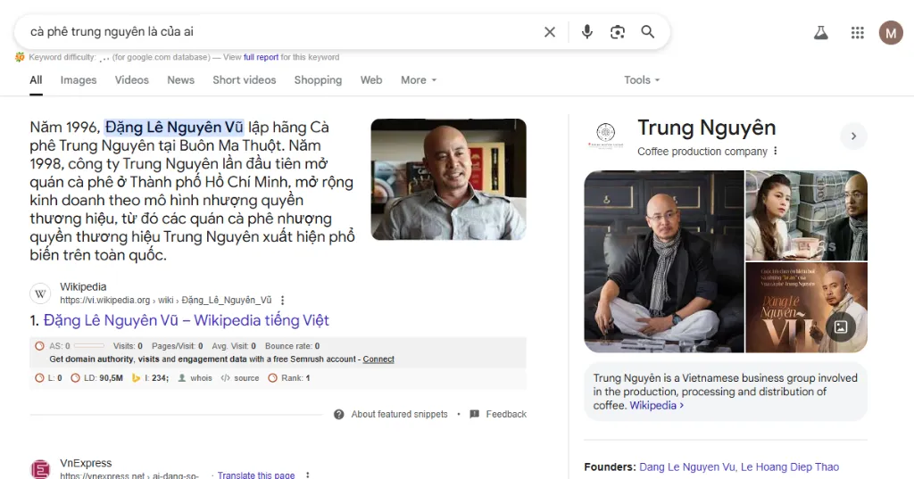Expand knowledge panel with right chevron

point(854,136)
